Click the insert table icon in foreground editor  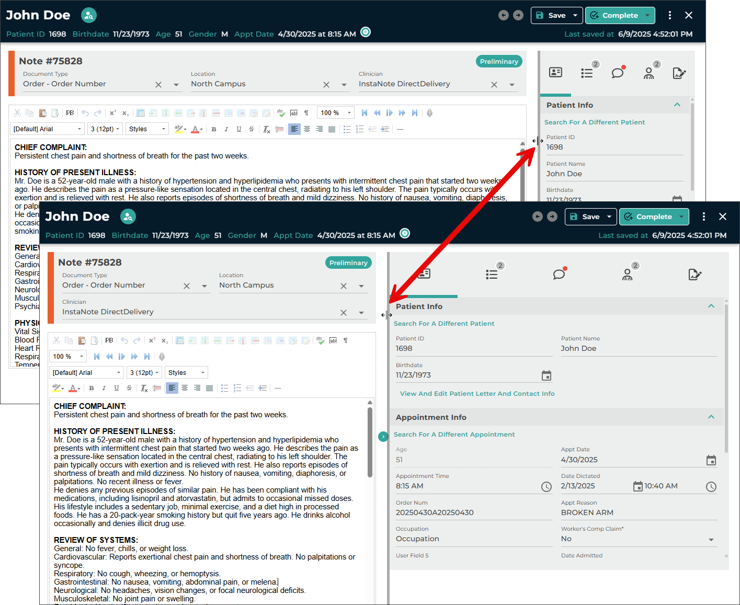click(x=179, y=340)
